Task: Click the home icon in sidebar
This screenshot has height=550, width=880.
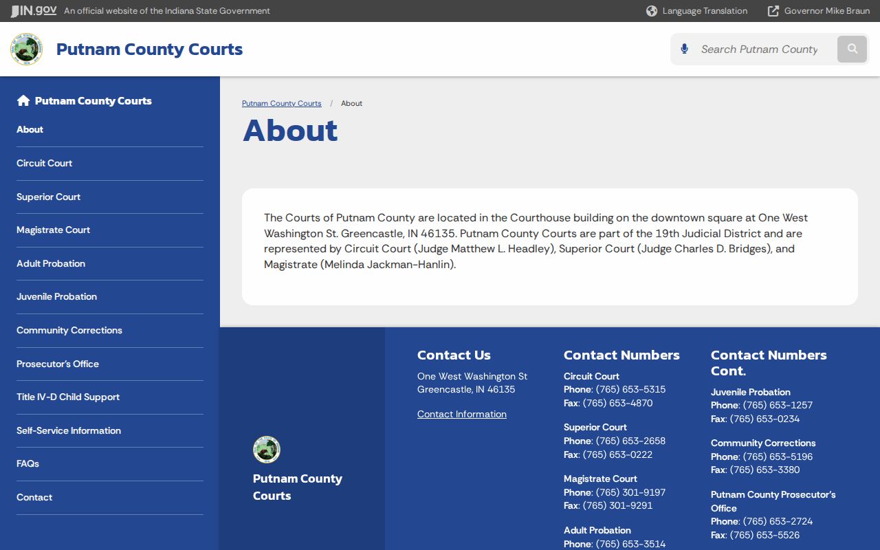Action: click(23, 101)
